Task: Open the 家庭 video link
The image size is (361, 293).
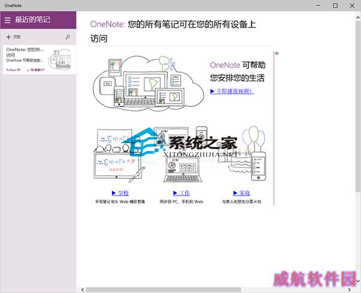Action: 241,193
